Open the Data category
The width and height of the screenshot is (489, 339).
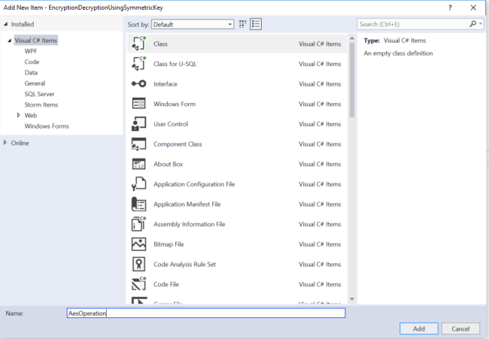[31, 73]
